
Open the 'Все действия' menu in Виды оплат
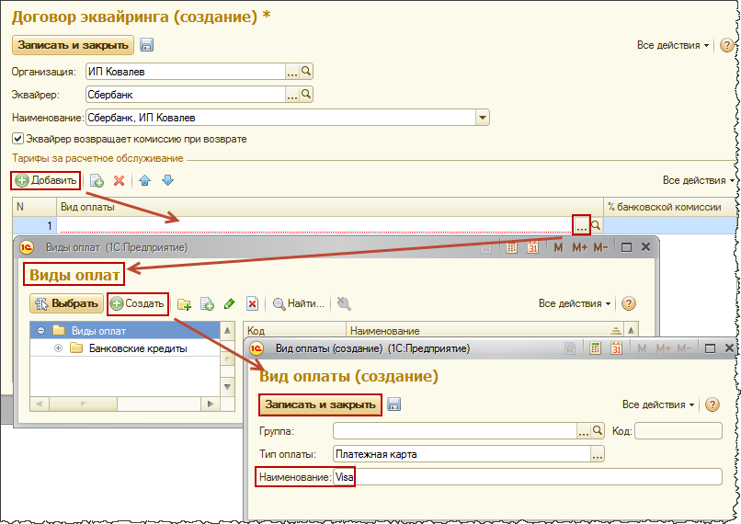coord(575,303)
